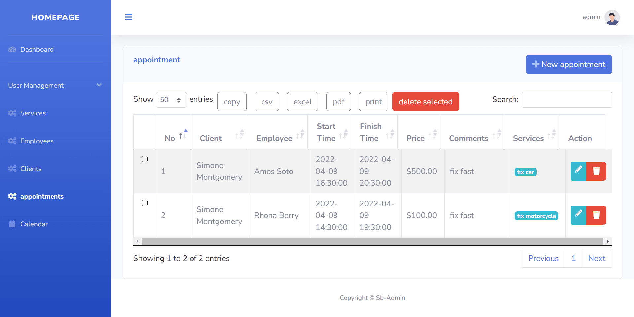Open the sidebar toggle hamburger icon
The height and width of the screenshot is (317, 634).
point(129,17)
